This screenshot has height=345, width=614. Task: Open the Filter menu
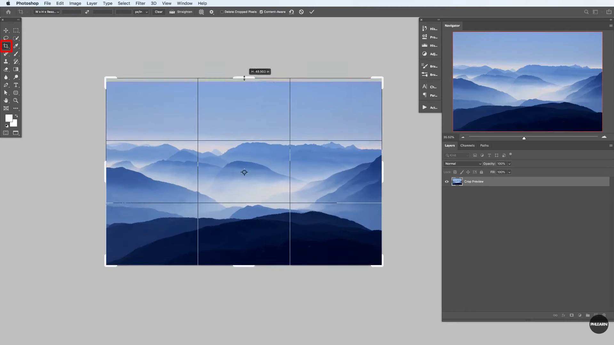click(x=140, y=3)
